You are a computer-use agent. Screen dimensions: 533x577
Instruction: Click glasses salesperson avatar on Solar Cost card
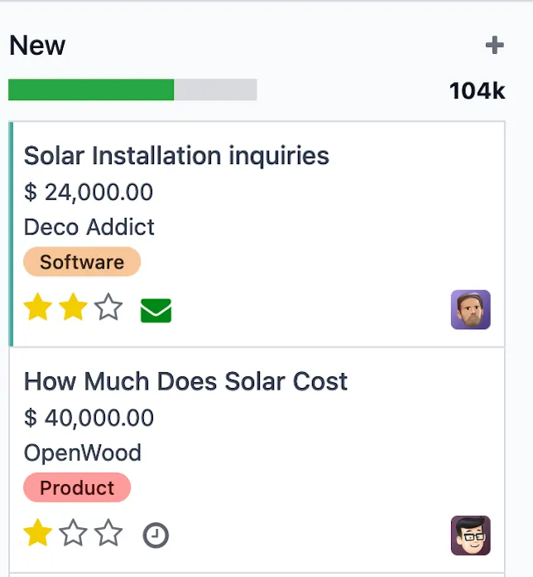[471, 536]
